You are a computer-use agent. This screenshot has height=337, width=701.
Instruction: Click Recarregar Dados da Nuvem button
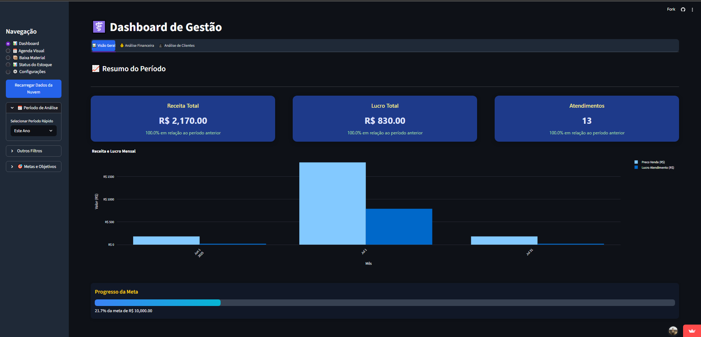point(33,89)
